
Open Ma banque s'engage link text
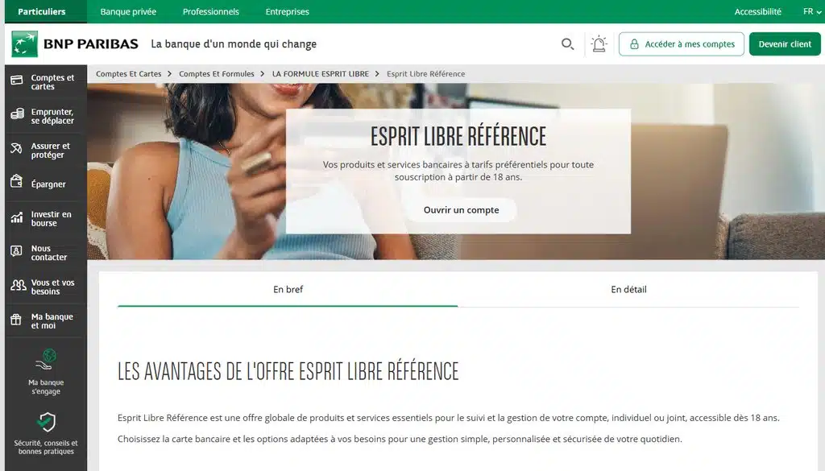point(46,387)
